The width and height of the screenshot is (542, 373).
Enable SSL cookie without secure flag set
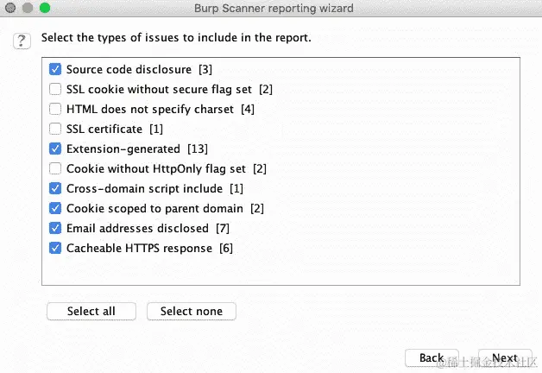click(55, 89)
